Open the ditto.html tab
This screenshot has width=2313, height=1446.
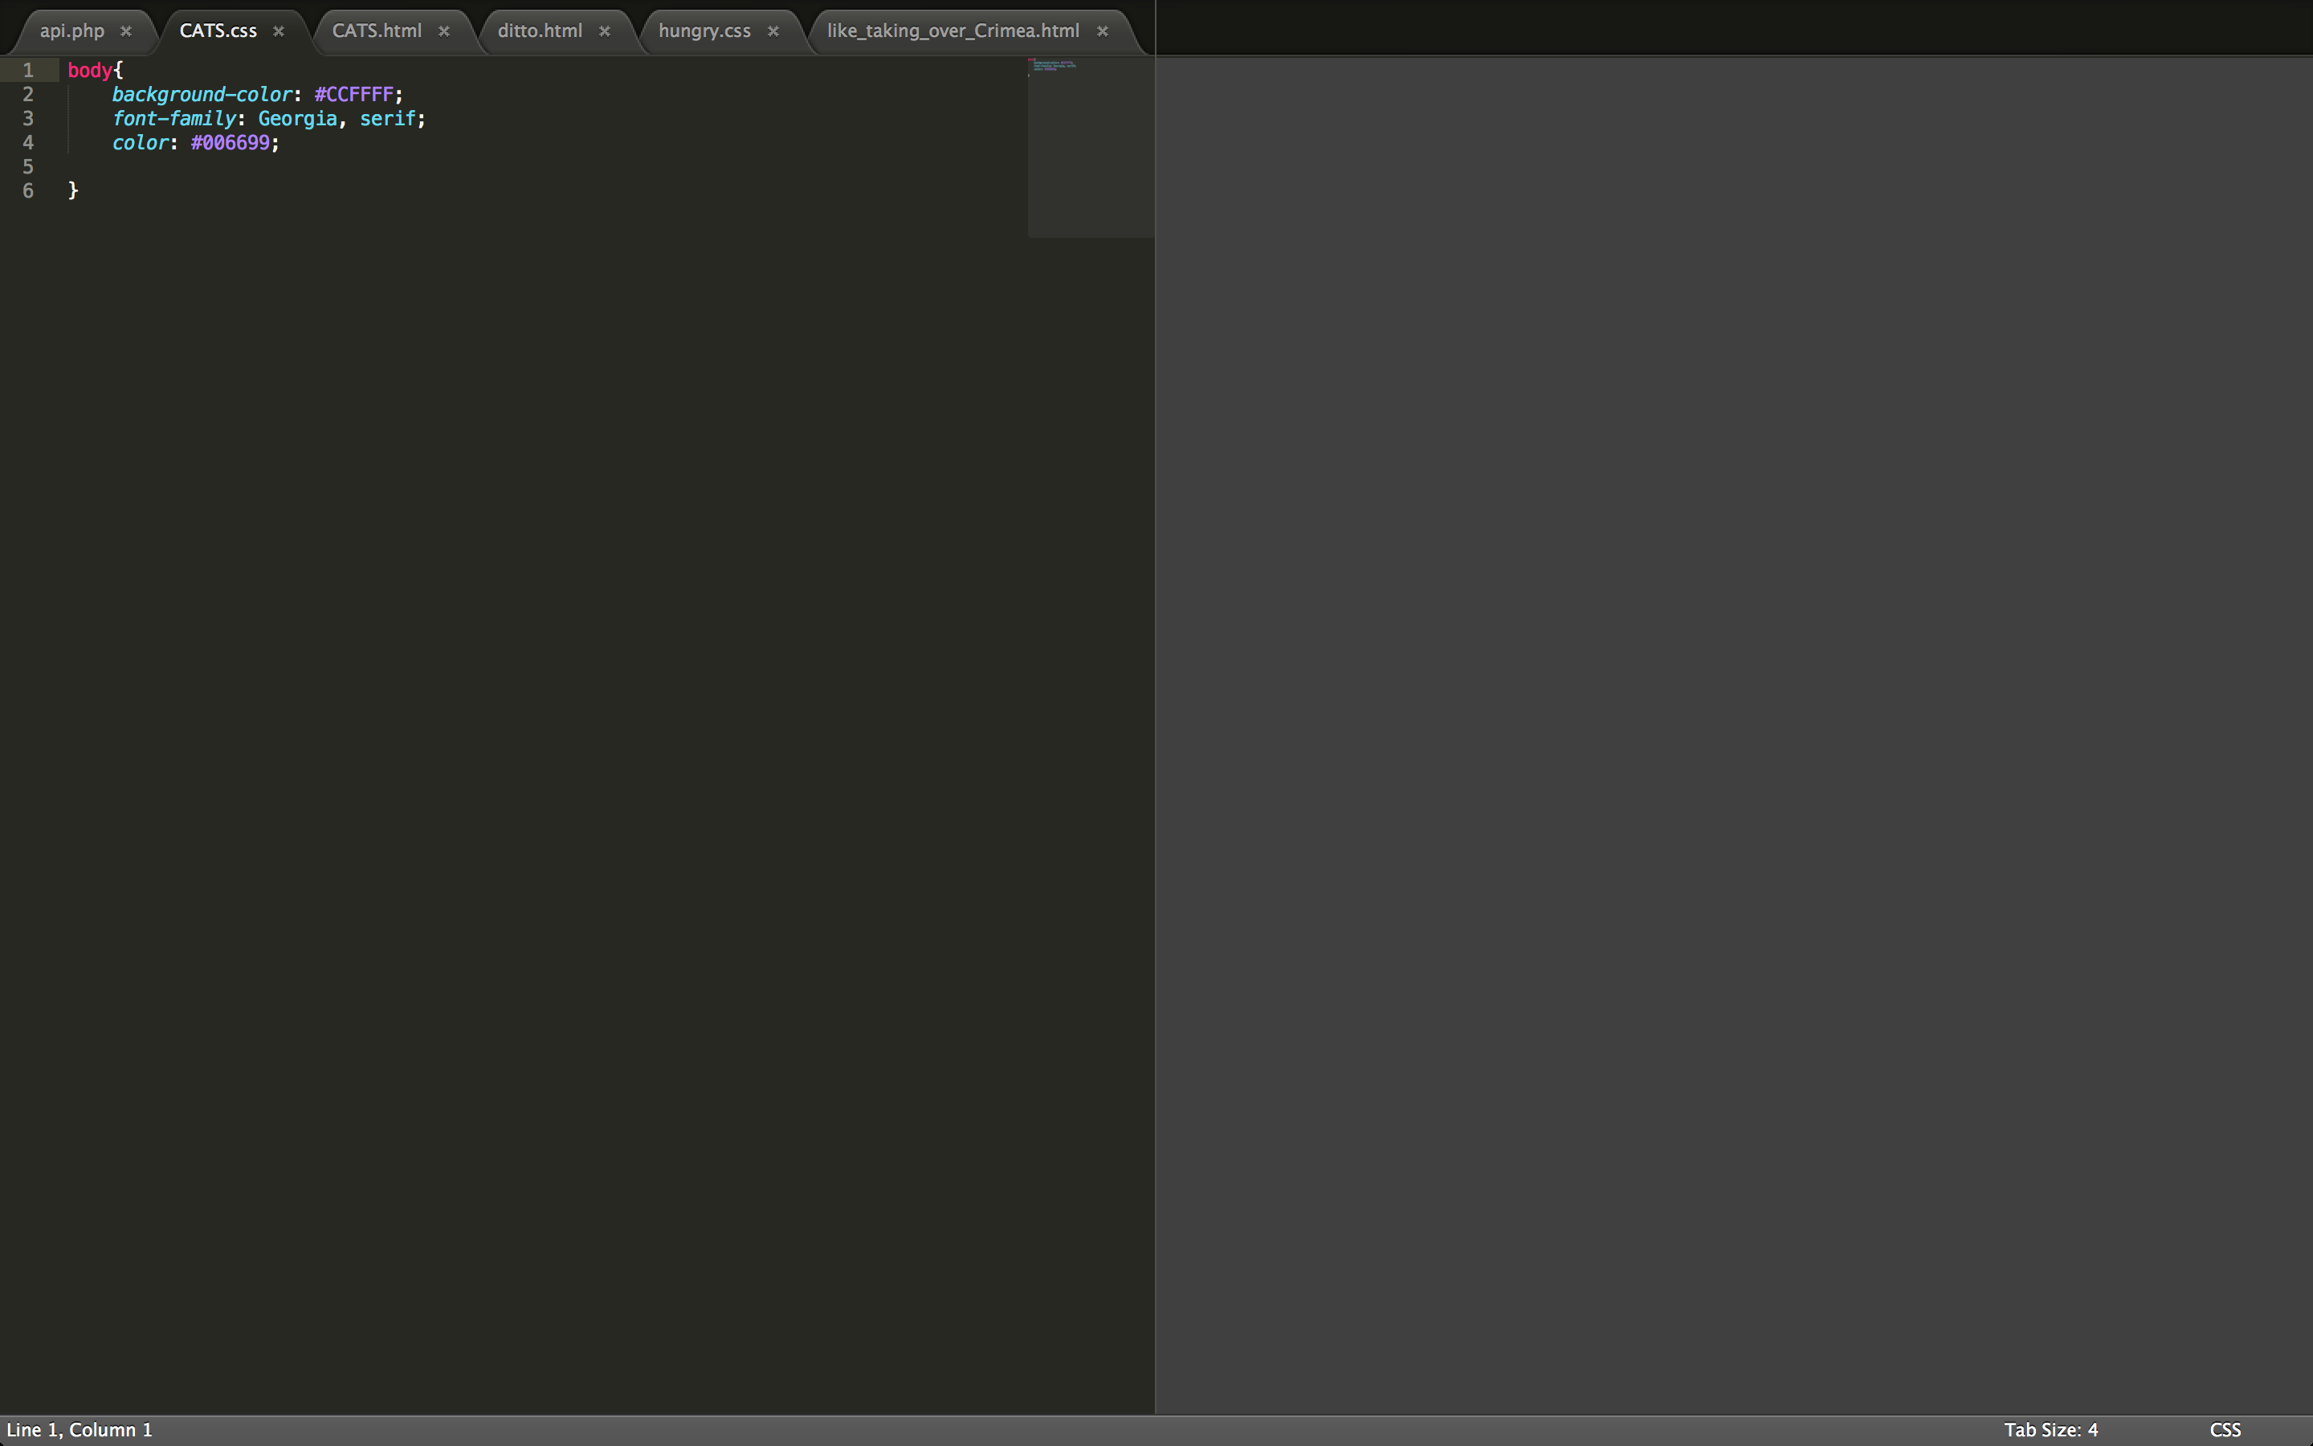[x=539, y=31]
